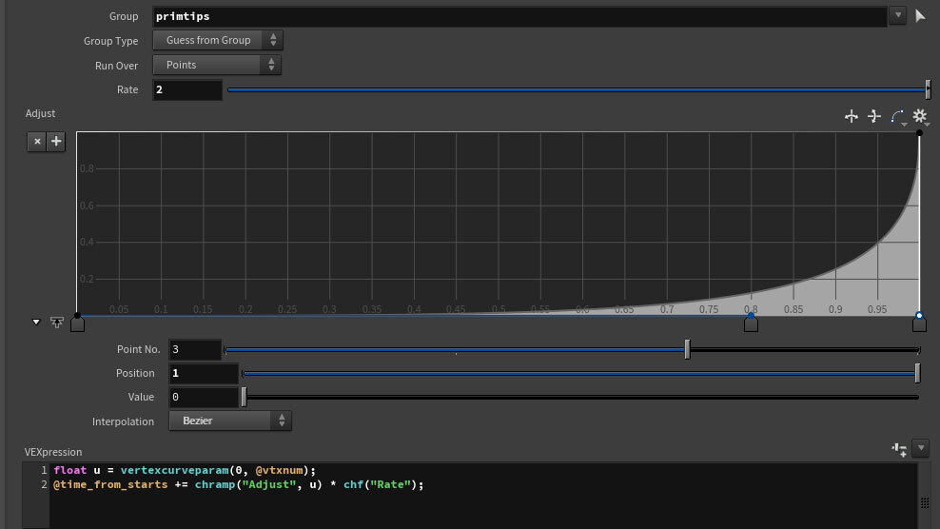Viewport: 940px width, 529px height.
Task: Select the ramp marker at position 1
Action: click(919, 323)
